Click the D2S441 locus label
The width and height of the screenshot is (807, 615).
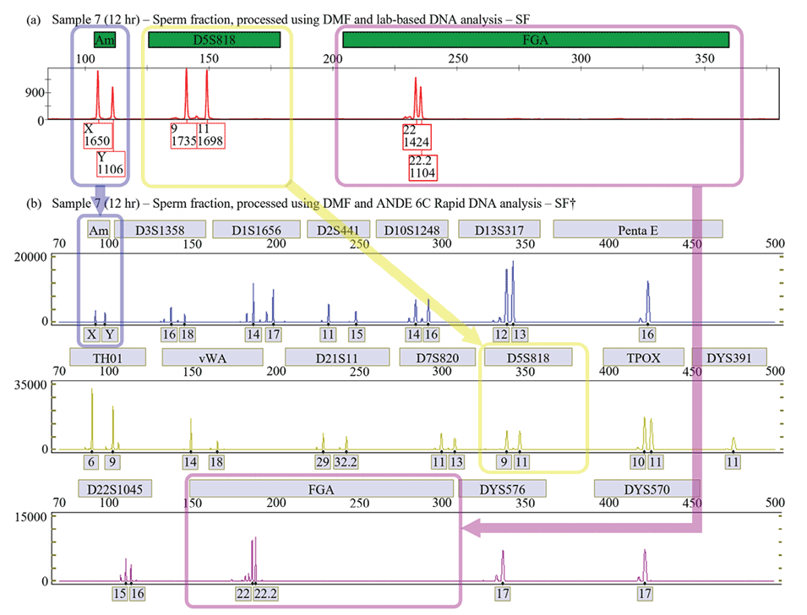337,229
